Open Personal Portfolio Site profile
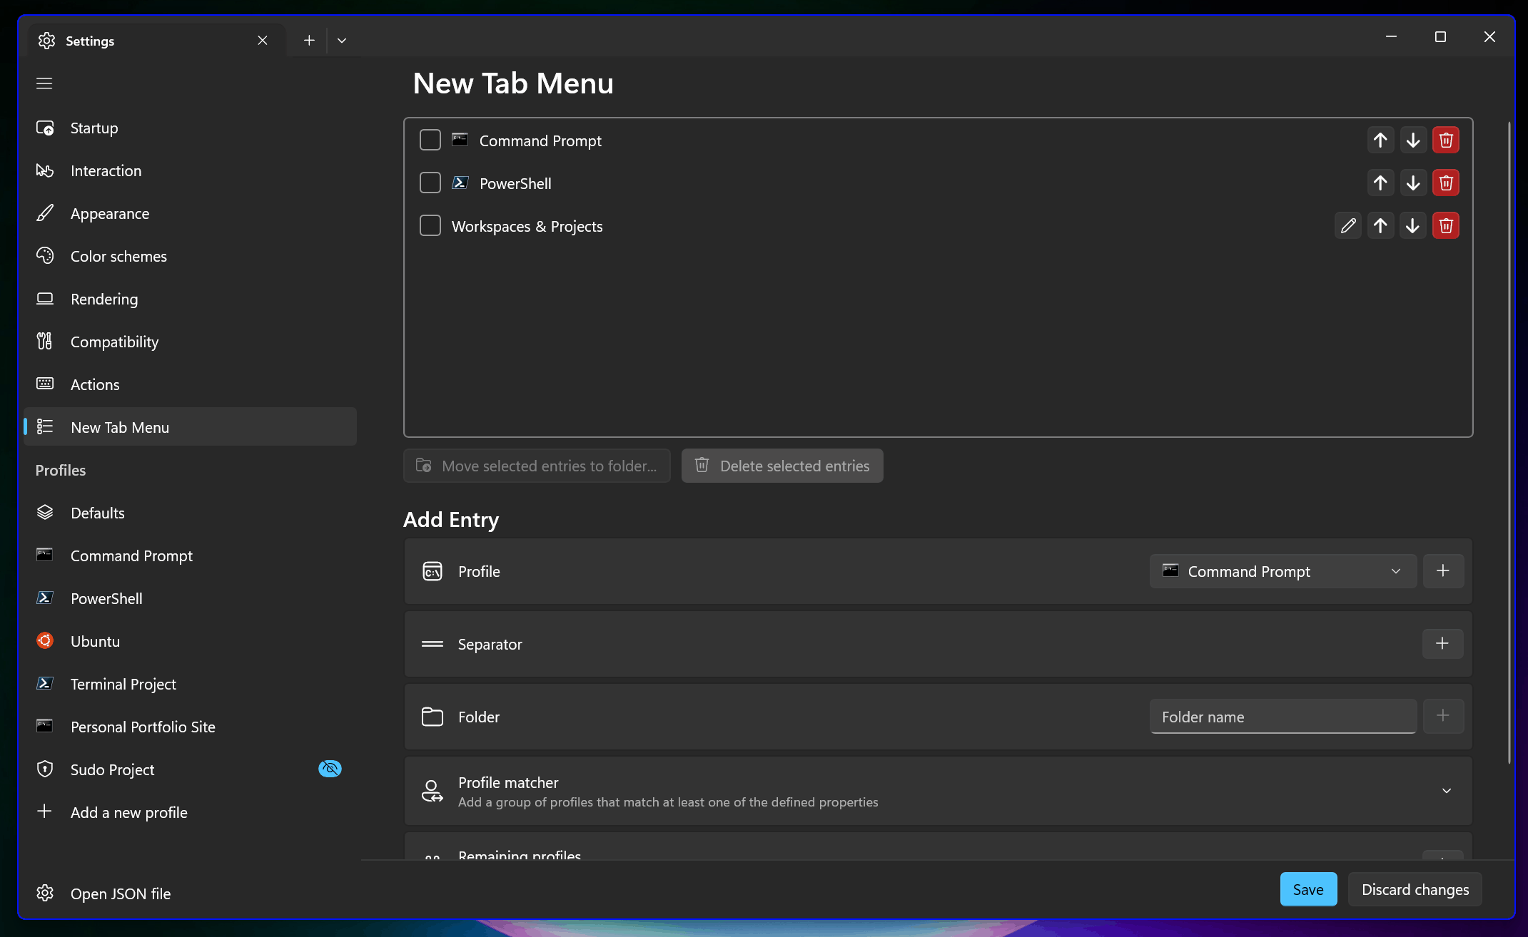Screen dimensions: 1528x937 tap(190, 727)
